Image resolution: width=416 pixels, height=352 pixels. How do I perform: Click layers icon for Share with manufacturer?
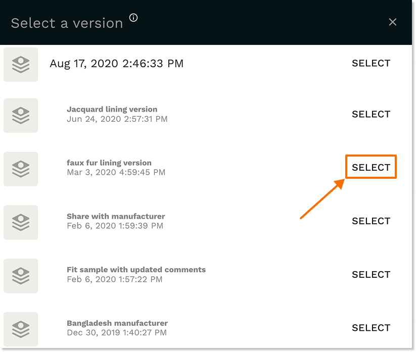(21, 222)
